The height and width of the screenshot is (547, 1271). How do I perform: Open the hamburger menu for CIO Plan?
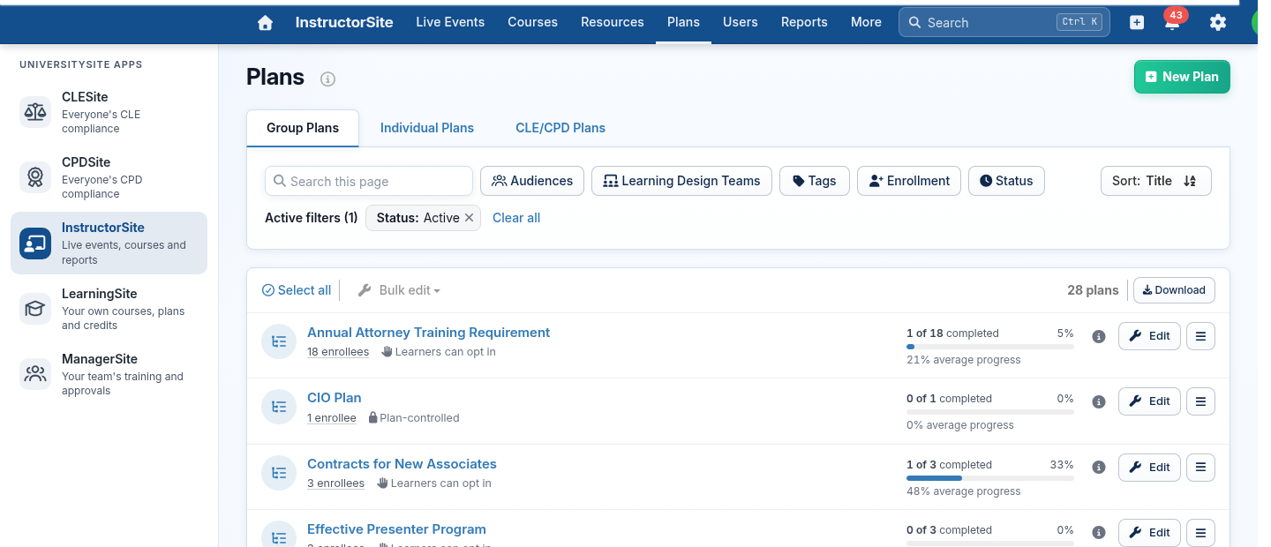tap(1200, 401)
